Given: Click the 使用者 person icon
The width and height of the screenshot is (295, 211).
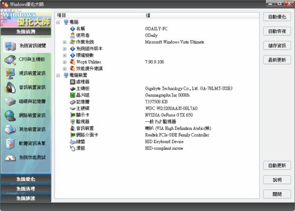Looking at the screenshot, I should point(72,35).
